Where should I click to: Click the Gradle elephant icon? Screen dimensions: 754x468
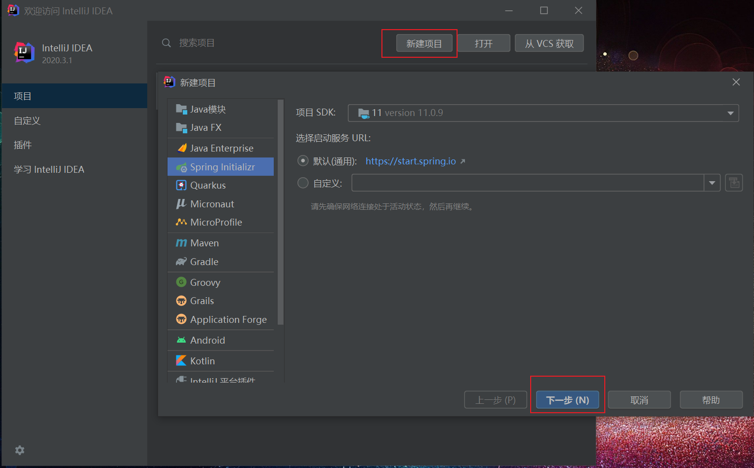(x=181, y=262)
